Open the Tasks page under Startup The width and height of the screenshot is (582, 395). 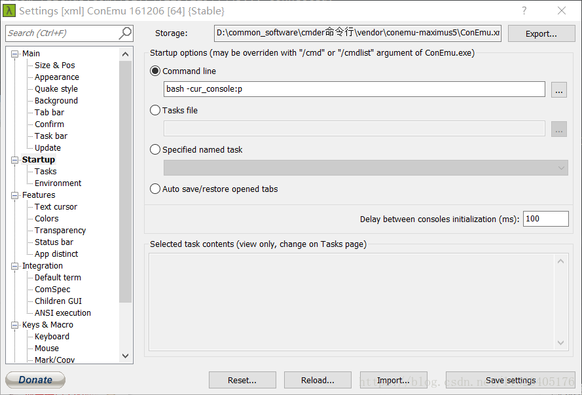coord(46,172)
